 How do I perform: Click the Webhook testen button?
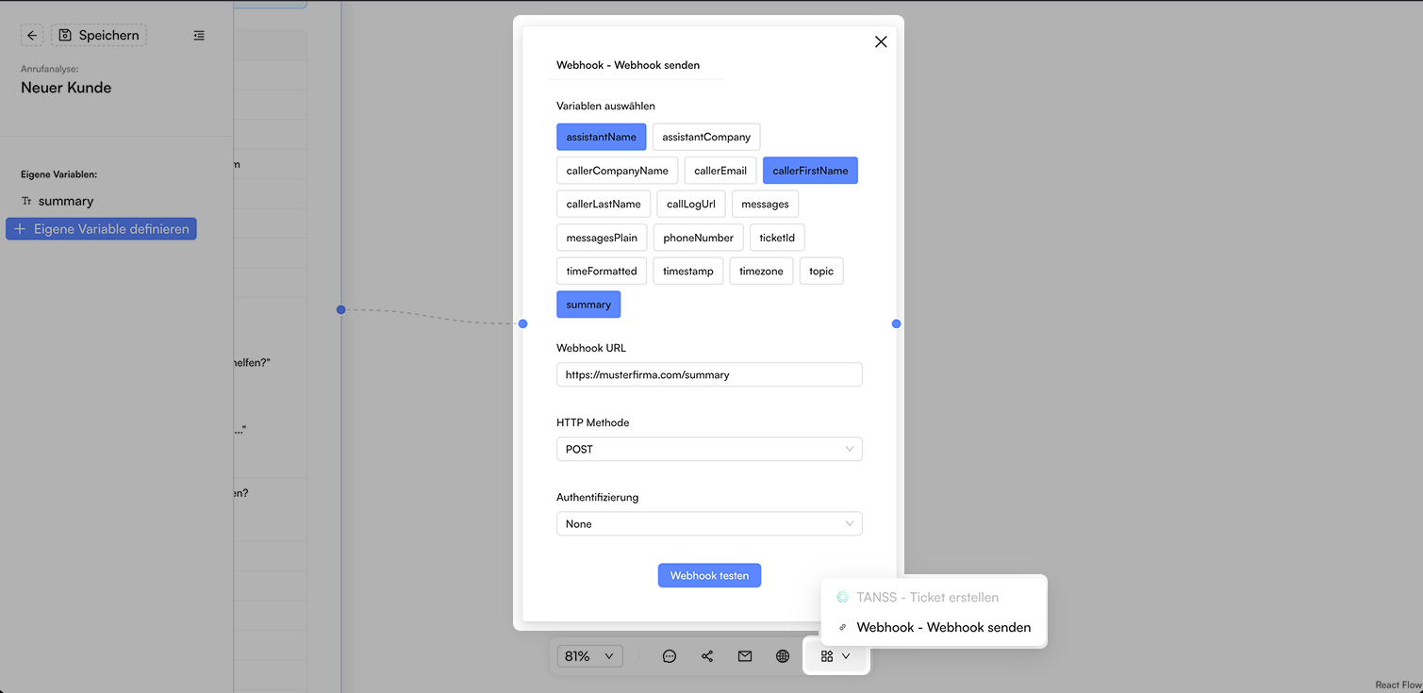click(709, 575)
